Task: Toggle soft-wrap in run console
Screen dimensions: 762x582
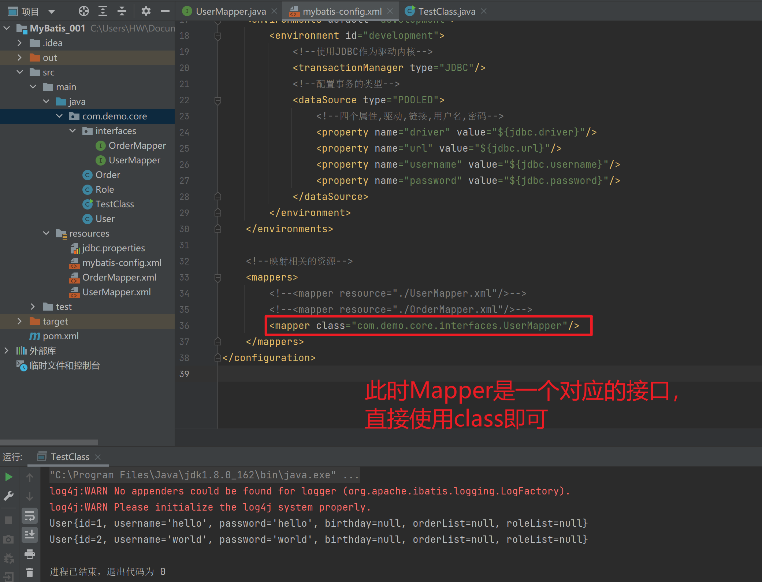Action: click(30, 516)
